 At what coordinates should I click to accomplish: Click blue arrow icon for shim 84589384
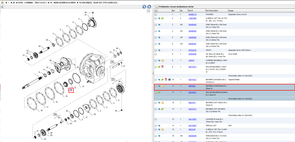click(x=159, y=25)
